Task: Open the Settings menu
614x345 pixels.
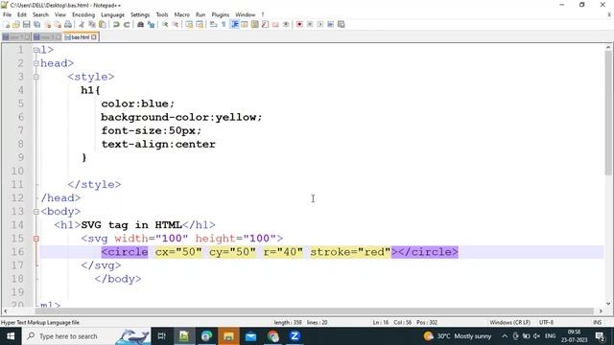Action: coord(140,14)
